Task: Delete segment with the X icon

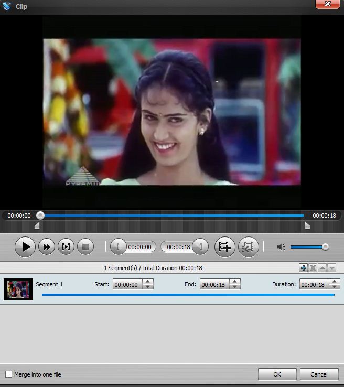Action: (313, 268)
